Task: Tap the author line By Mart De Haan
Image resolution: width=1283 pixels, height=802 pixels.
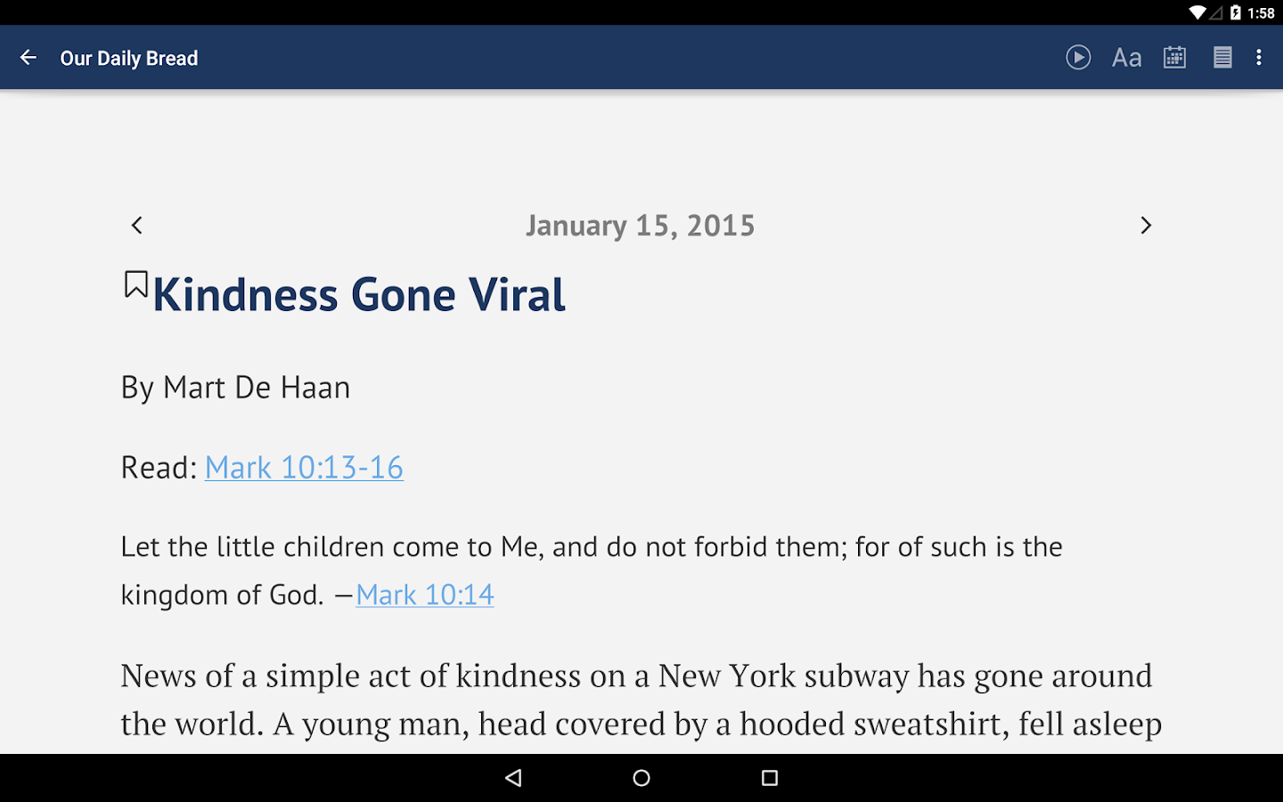Action: [235, 388]
